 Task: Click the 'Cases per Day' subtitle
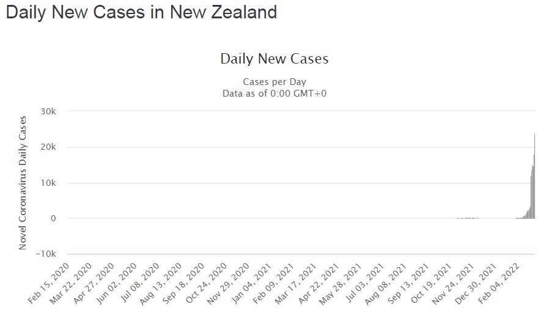[x=274, y=82]
